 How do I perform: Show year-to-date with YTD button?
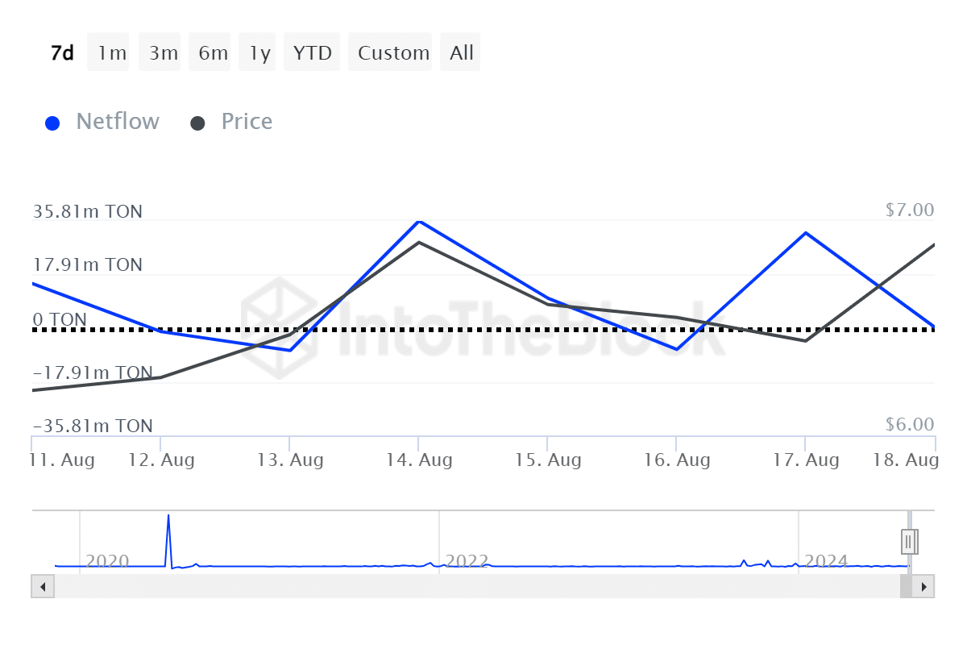[312, 53]
